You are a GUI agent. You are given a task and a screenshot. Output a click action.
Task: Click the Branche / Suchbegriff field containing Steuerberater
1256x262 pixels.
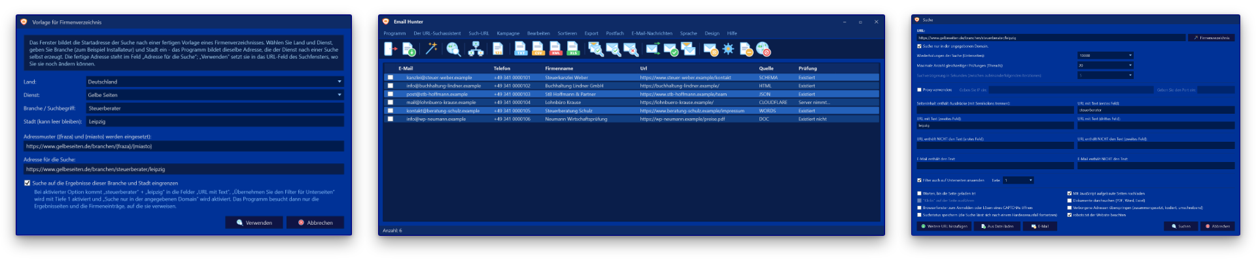[215, 108]
